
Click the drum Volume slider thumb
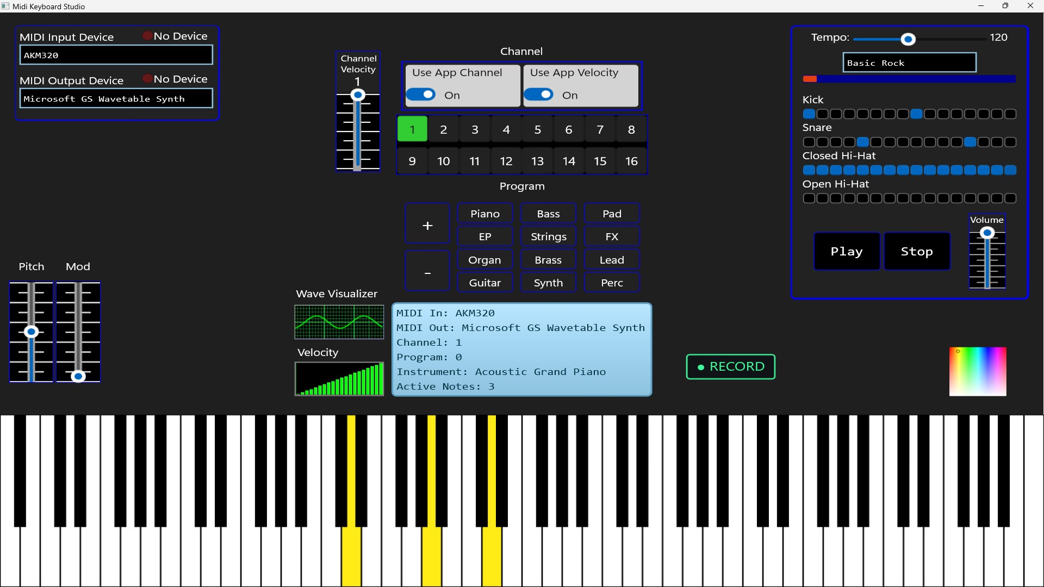pyautogui.click(x=987, y=233)
